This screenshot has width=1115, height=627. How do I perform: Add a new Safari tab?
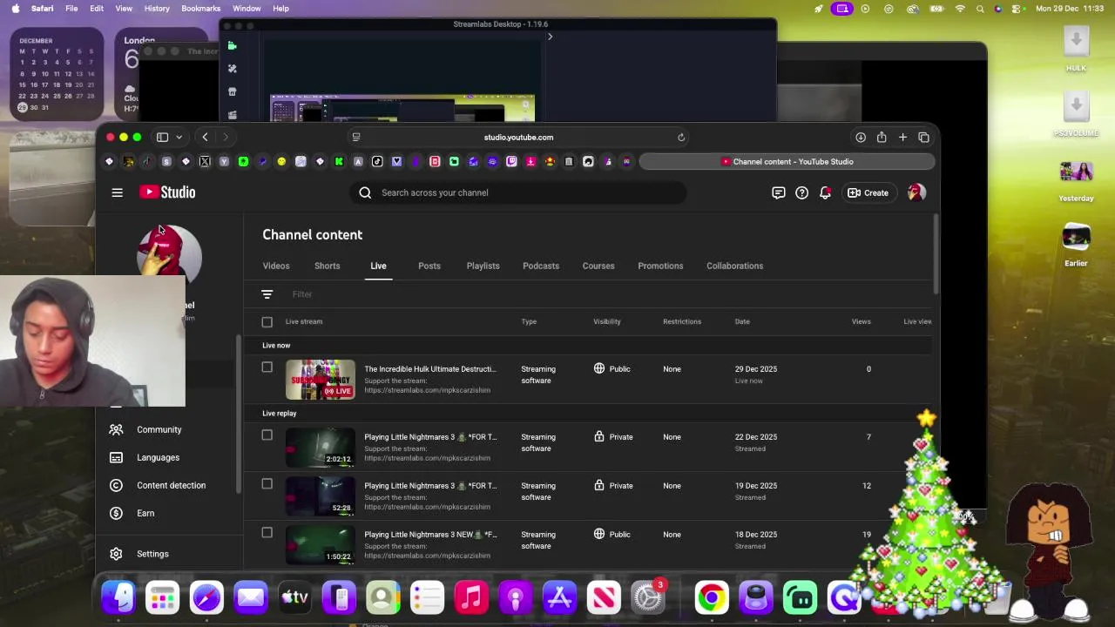pos(902,137)
